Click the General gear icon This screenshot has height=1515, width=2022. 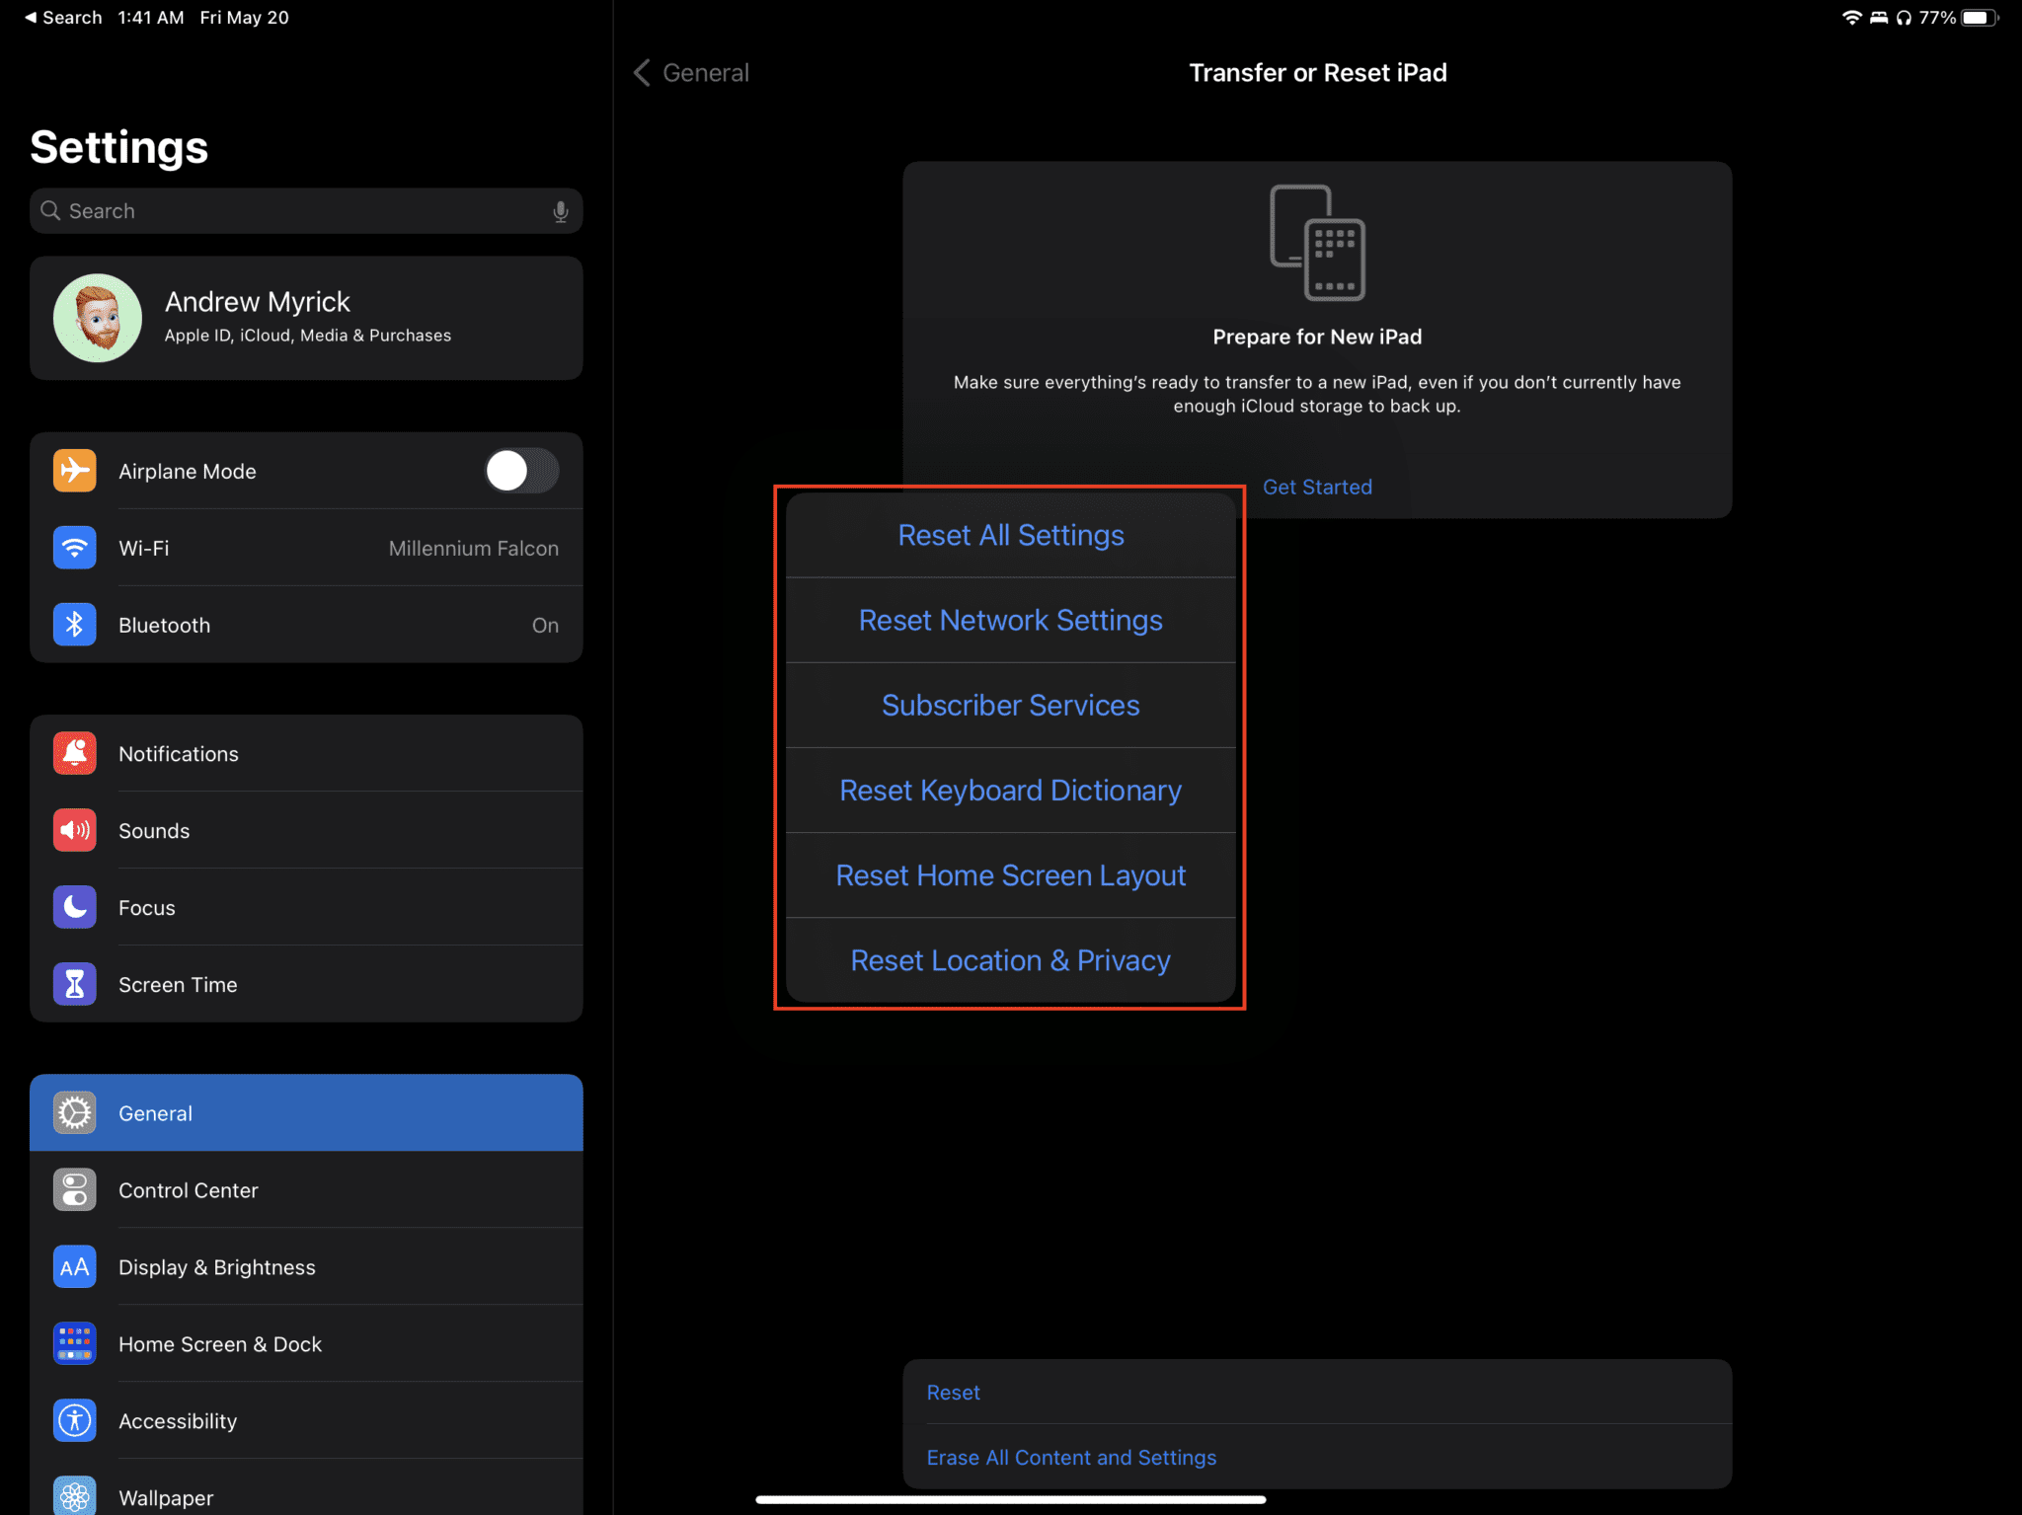(x=74, y=1112)
